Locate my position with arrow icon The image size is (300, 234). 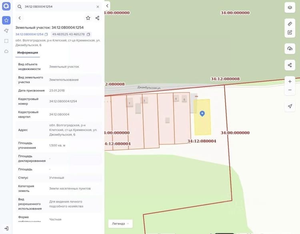pos(290,106)
